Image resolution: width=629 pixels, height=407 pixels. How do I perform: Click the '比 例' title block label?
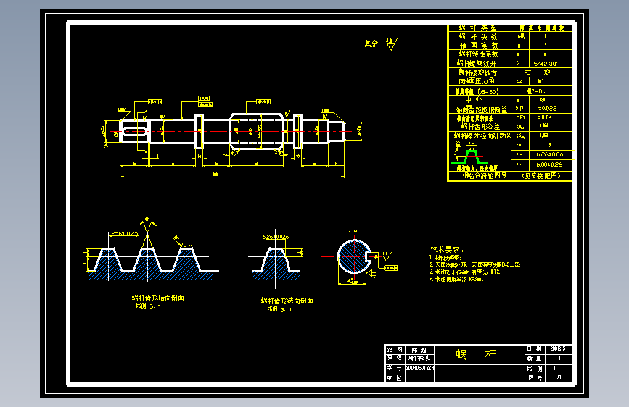pyautogui.click(x=535, y=369)
